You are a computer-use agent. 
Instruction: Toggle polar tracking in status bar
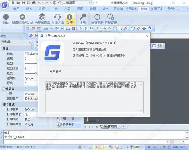[95, 147]
